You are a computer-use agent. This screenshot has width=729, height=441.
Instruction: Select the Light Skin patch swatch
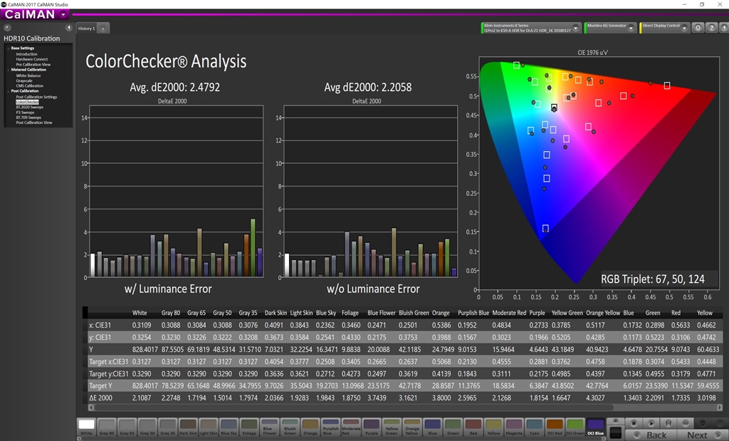point(209,427)
